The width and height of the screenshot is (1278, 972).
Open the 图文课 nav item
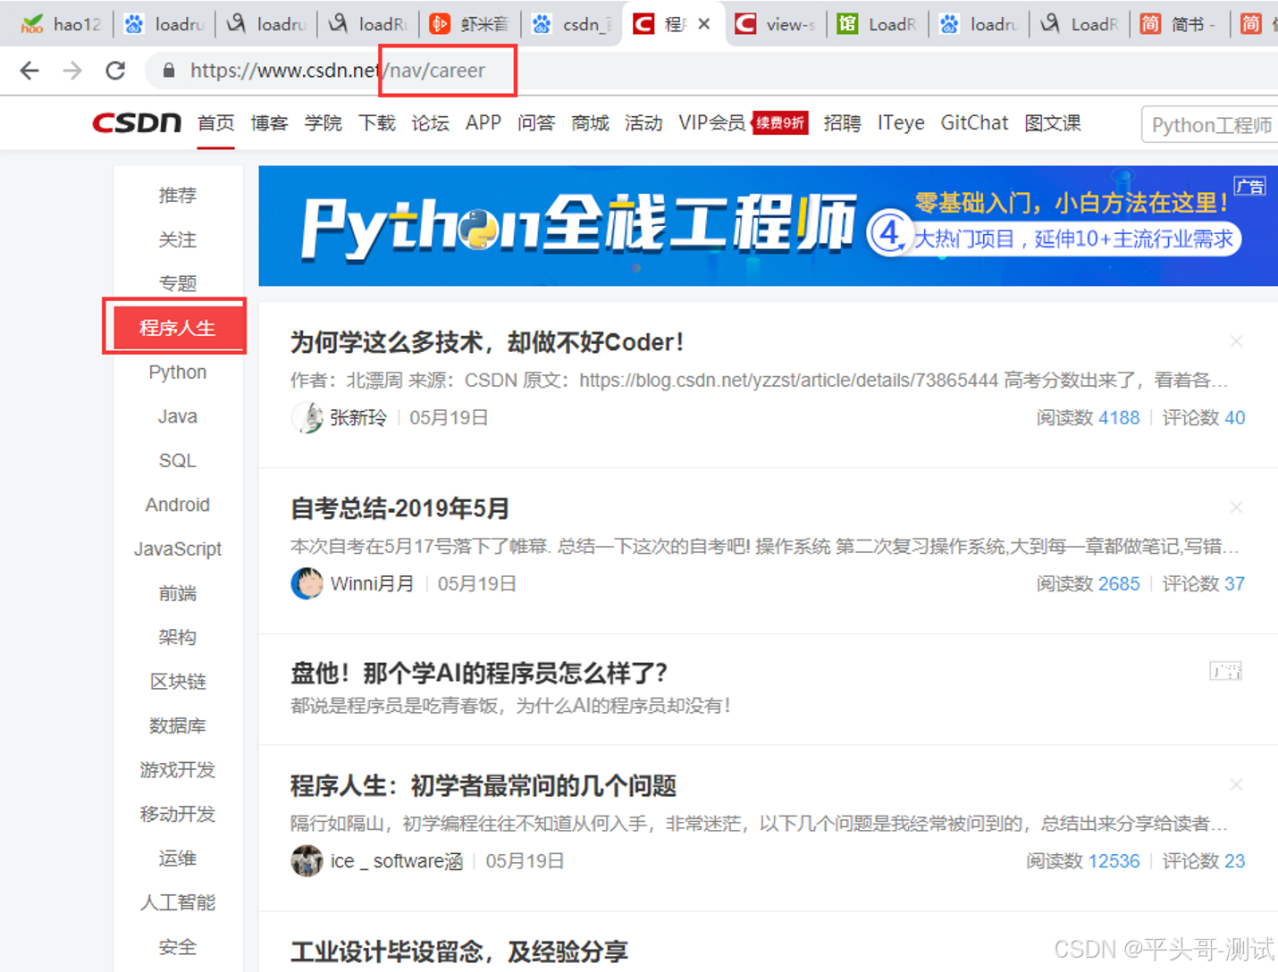(x=1053, y=123)
